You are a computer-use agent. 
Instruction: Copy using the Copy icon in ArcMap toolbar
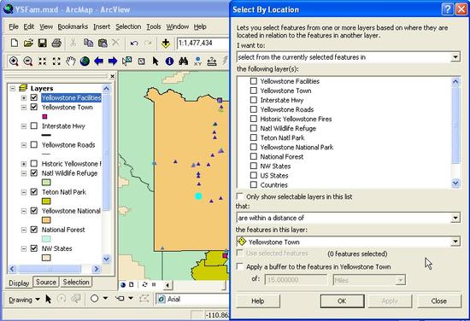coord(88,44)
